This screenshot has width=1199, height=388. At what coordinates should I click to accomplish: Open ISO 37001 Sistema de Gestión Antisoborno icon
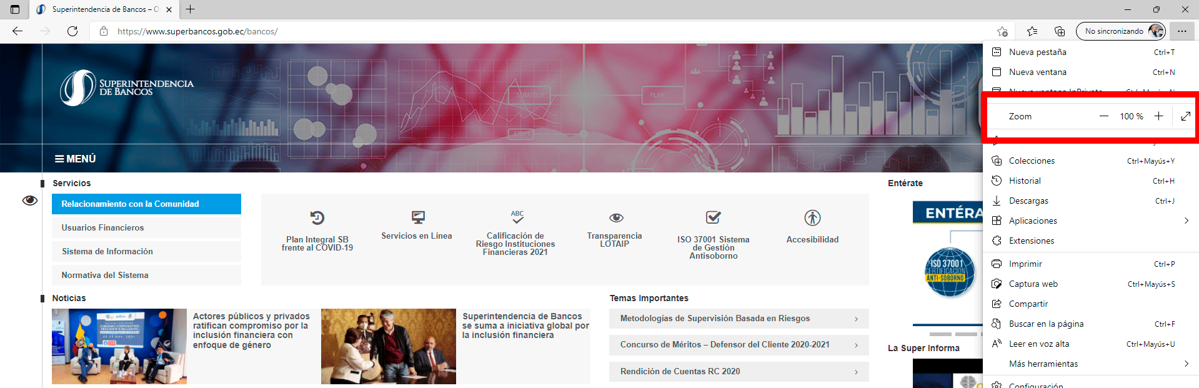click(x=713, y=217)
